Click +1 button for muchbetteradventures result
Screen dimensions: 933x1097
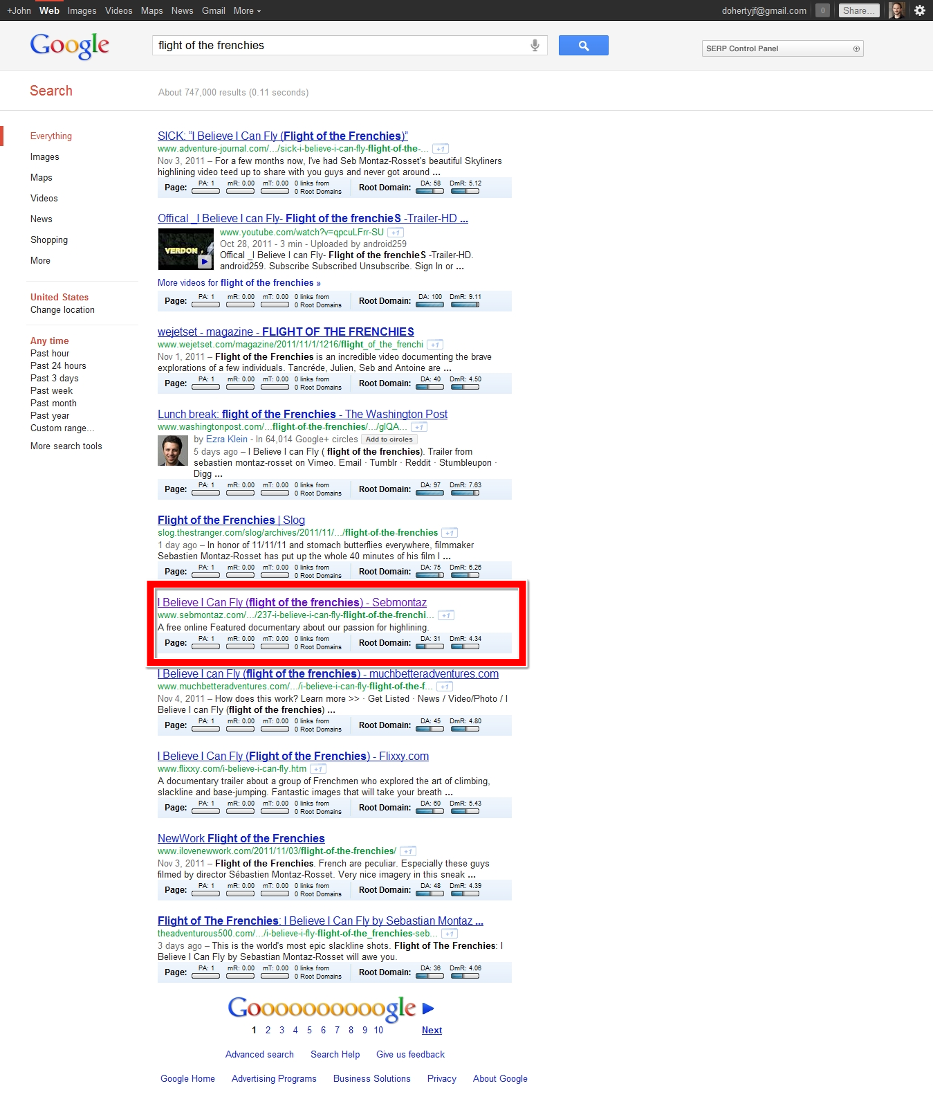(x=445, y=687)
